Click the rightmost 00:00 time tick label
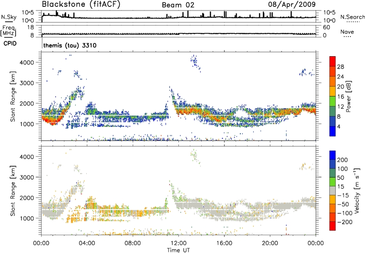Image resolution: width=365 pixels, height=253 pixels. [316, 243]
